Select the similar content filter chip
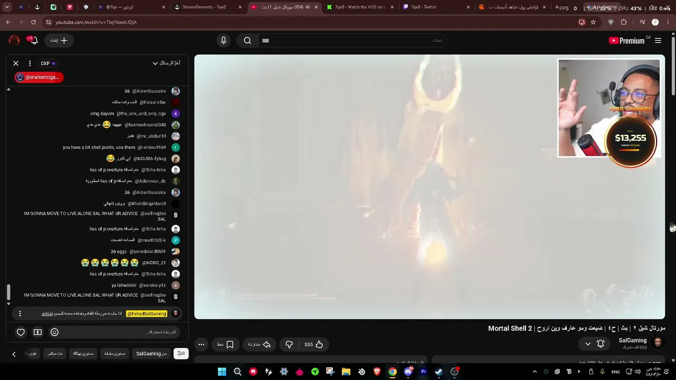 point(115,354)
